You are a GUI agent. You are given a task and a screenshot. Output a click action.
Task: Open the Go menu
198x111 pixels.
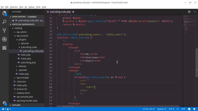[x=26, y=7]
